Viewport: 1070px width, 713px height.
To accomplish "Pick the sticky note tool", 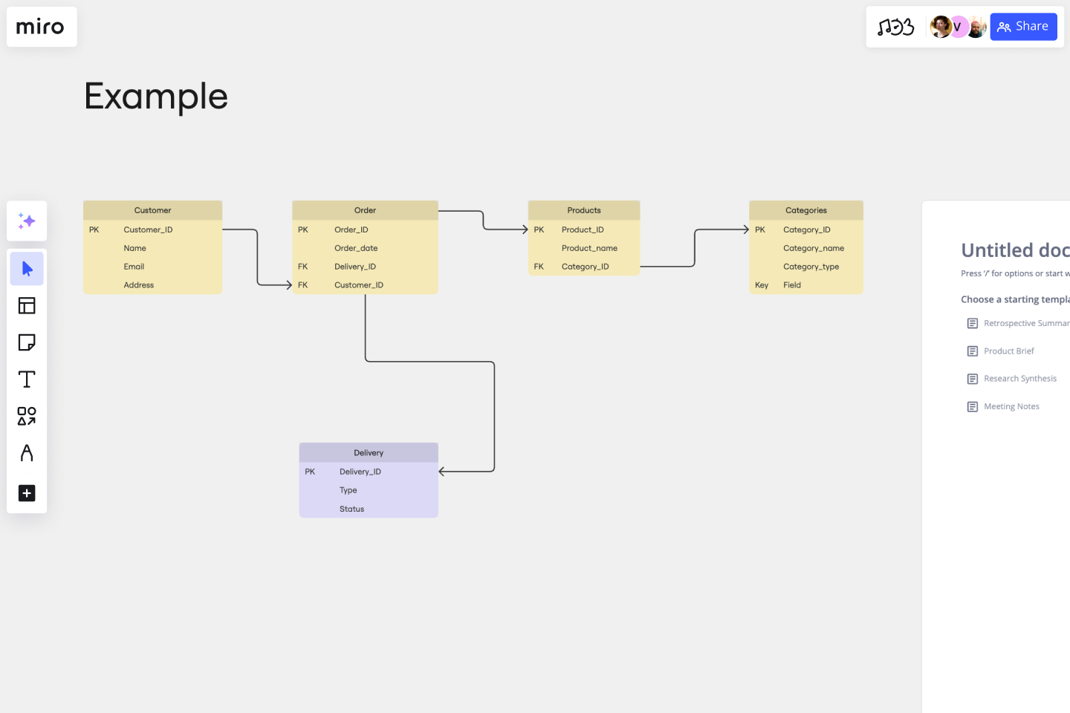I will tap(27, 342).
